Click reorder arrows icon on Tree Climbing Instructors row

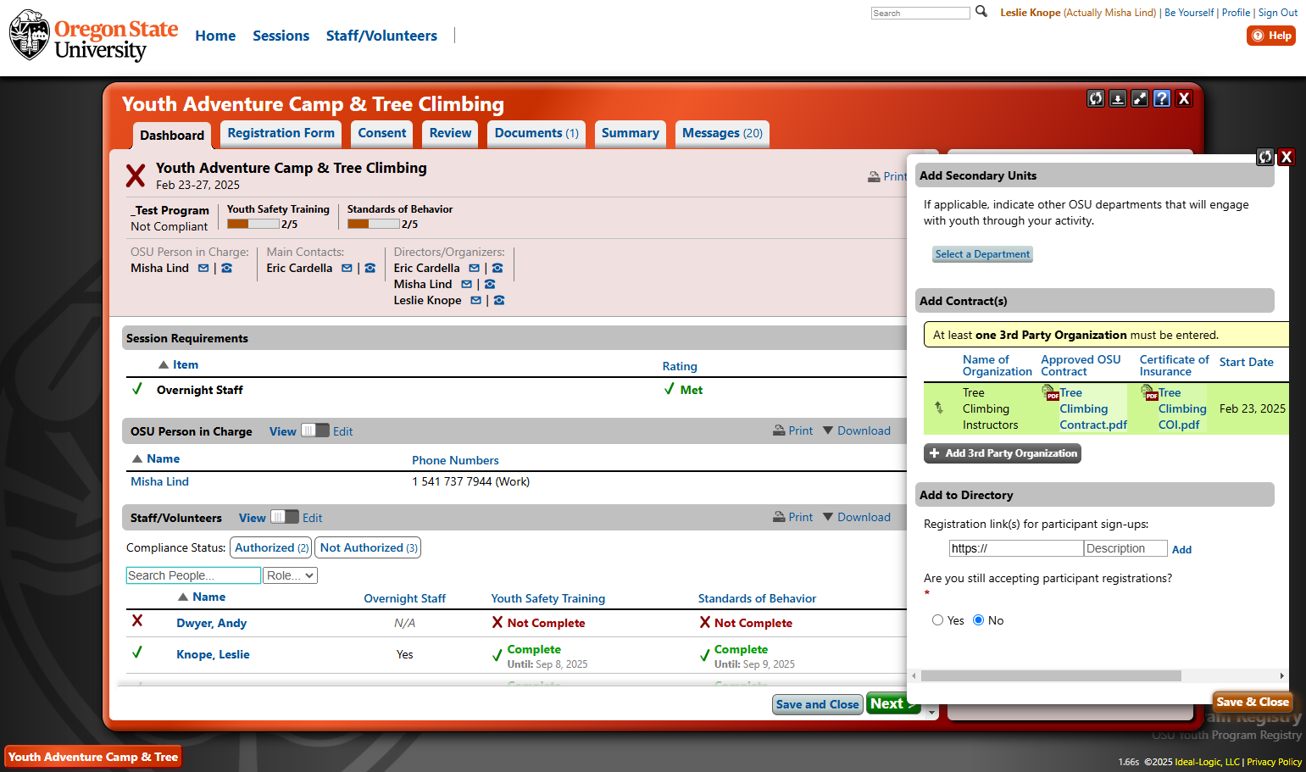[939, 408]
